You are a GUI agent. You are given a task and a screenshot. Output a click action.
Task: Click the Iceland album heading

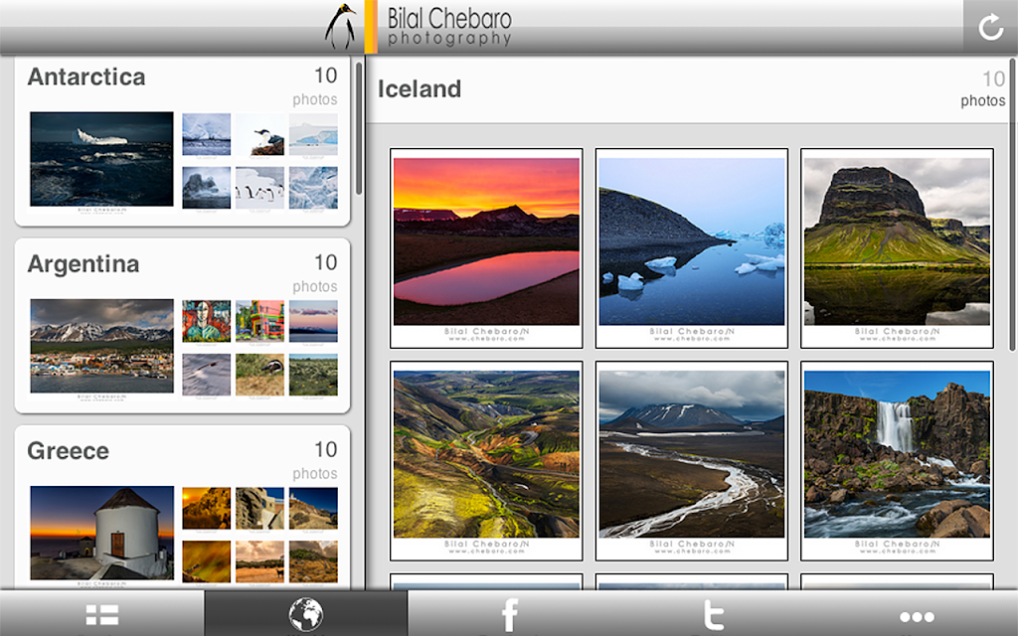pos(420,88)
